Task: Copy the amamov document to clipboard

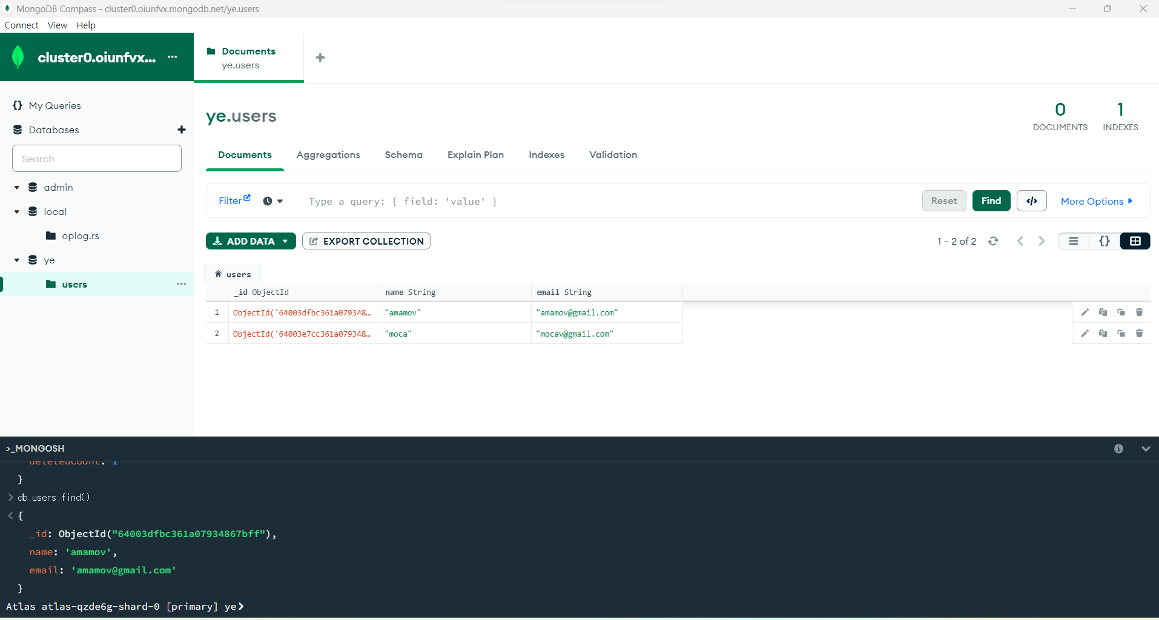Action: point(1103,312)
